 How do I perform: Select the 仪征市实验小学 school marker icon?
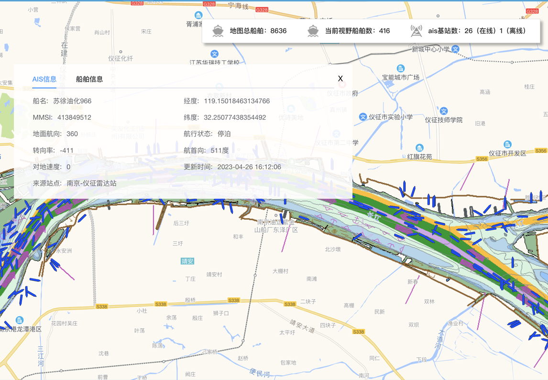[x=363, y=117]
